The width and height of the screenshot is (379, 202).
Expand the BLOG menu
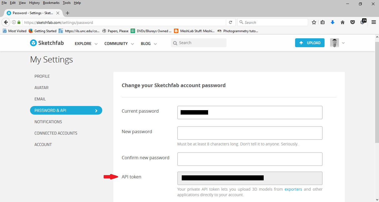pos(149,44)
